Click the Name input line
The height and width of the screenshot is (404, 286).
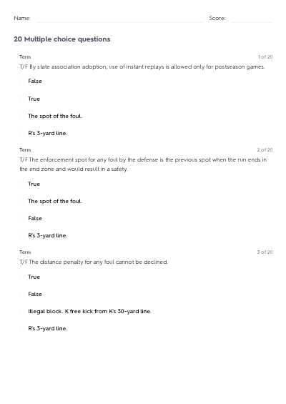coord(119,19)
